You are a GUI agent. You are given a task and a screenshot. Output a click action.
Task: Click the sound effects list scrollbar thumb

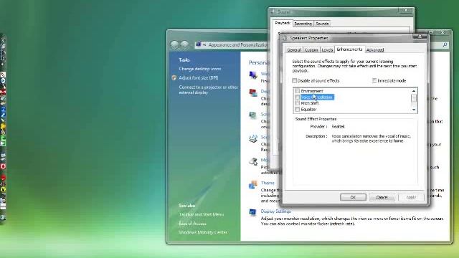pos(414,98)
